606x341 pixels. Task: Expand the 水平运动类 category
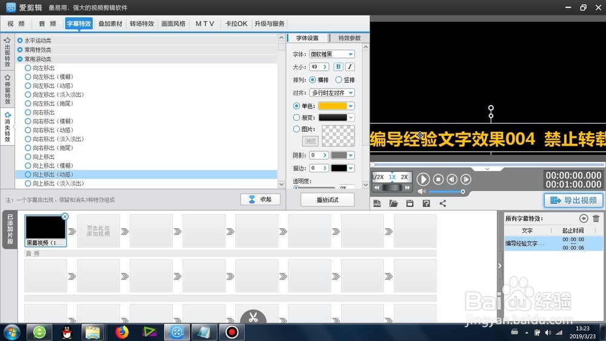pos(20,40)
